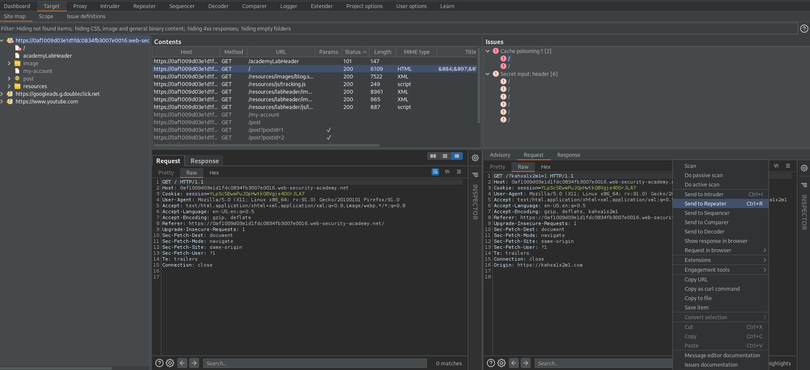810x370 pixels.
Task: Click the filter bar settings text
Action: [398, 28]
